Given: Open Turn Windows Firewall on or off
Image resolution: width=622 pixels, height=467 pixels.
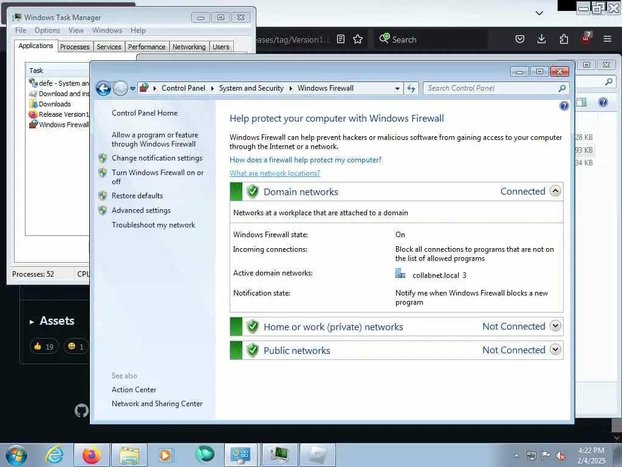Looking at the screenshot, I should coord(157,177).
